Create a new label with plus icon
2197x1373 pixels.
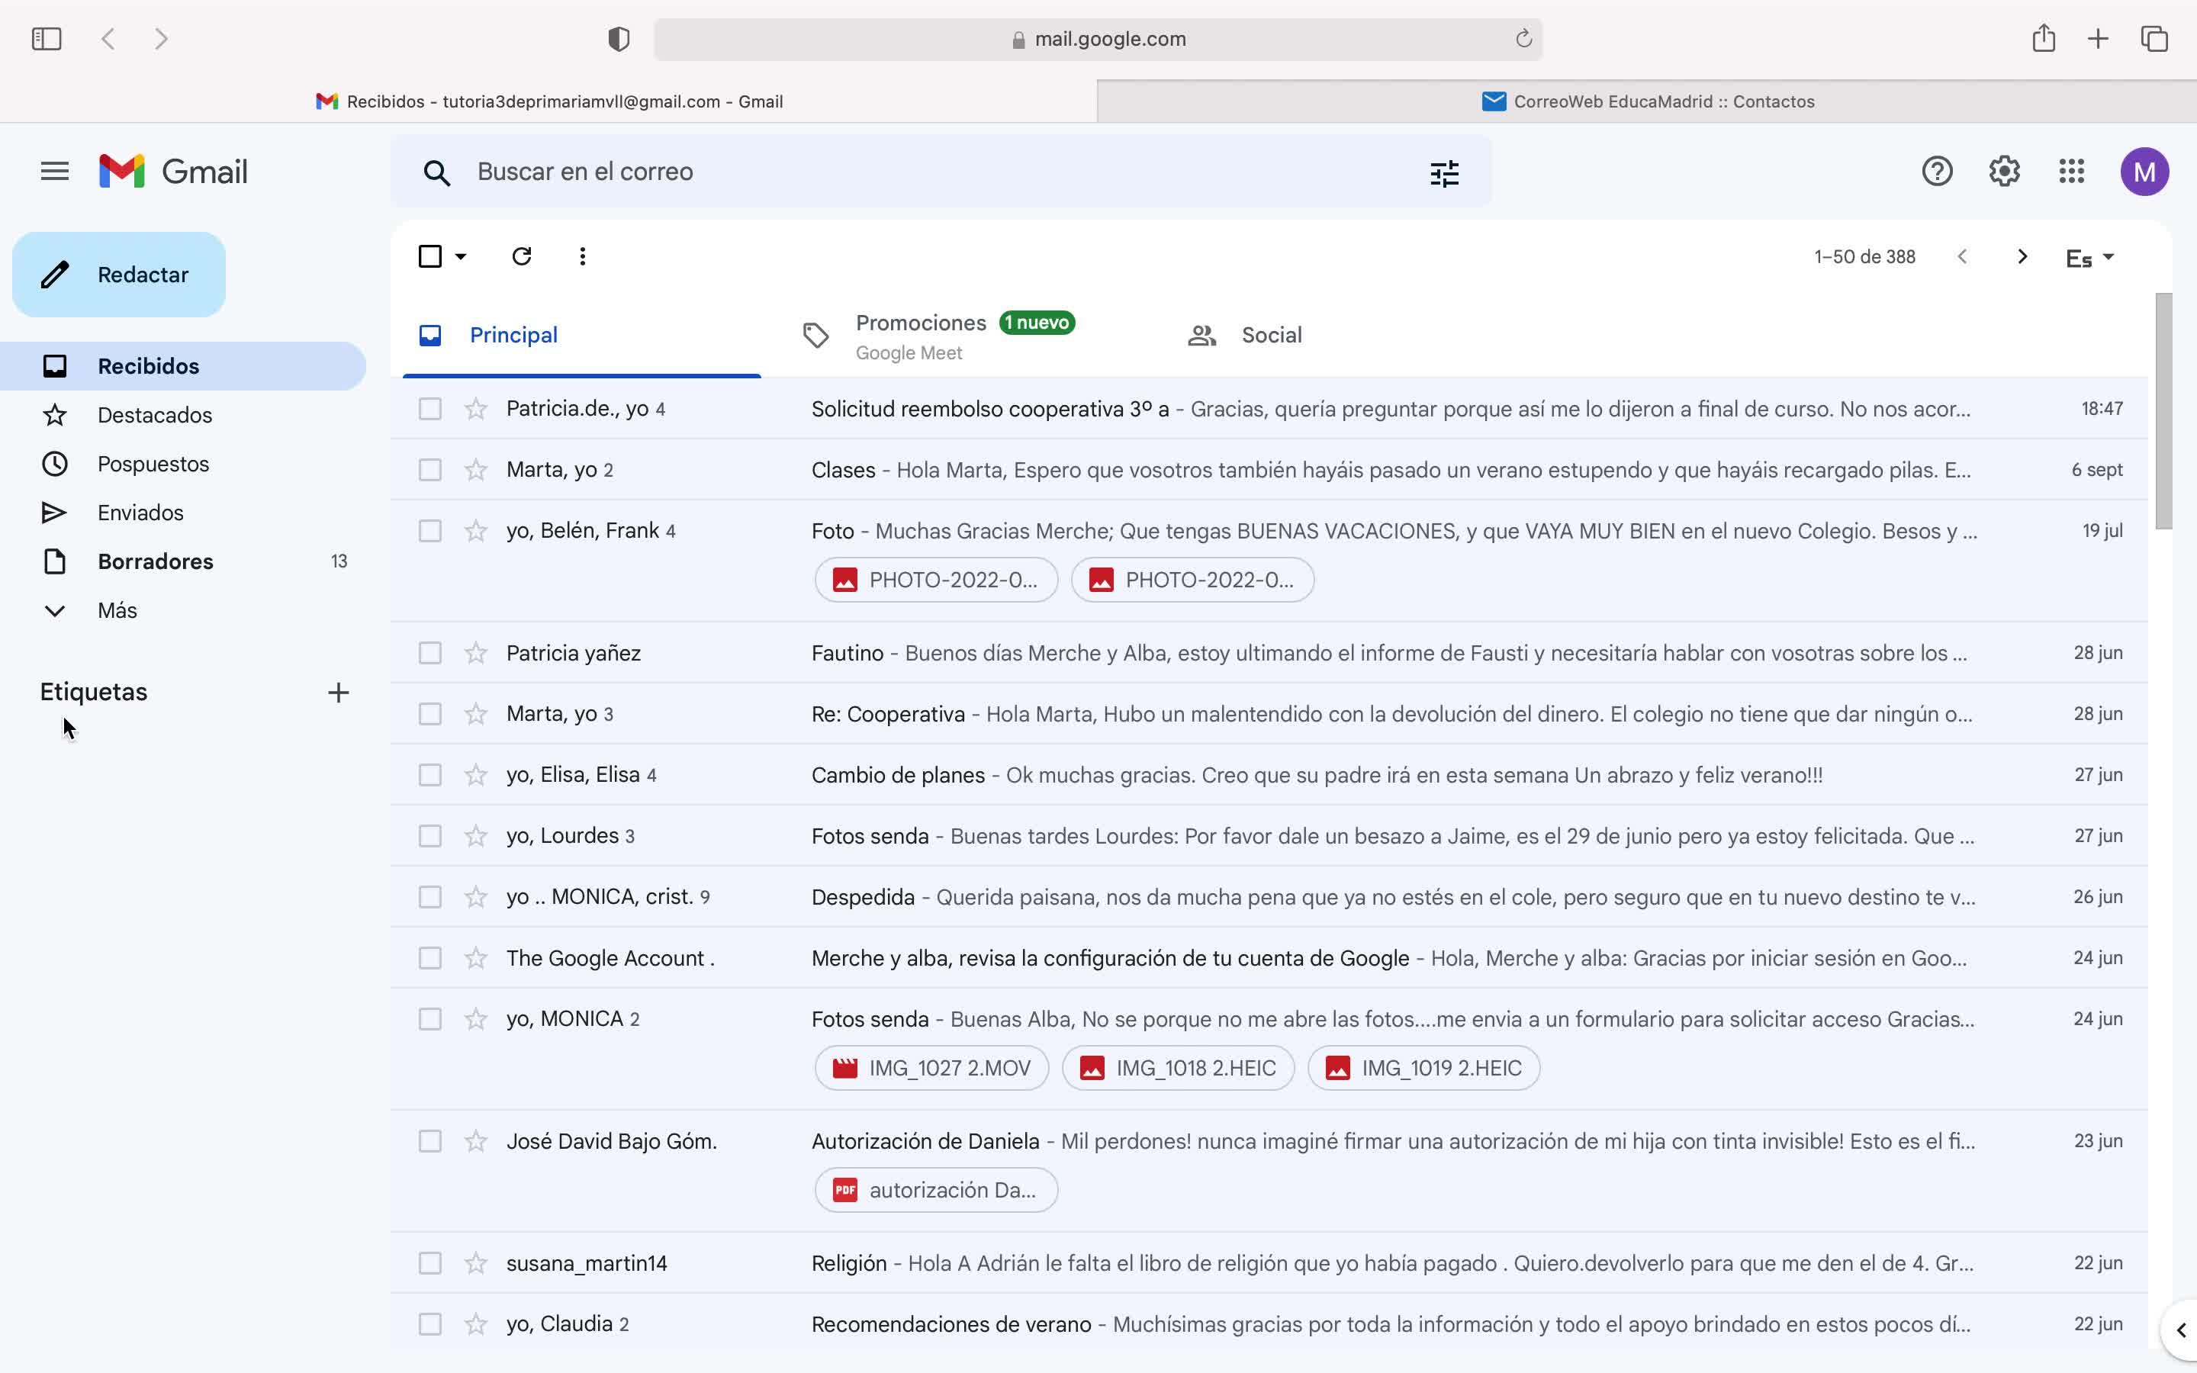pos(338,693)
